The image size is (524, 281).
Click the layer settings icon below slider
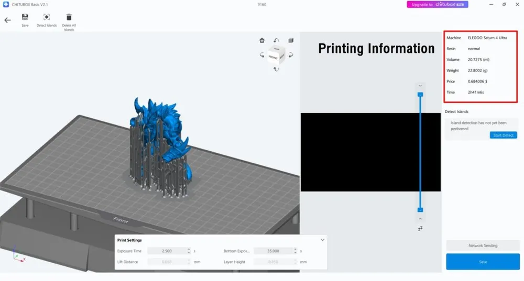420,228
